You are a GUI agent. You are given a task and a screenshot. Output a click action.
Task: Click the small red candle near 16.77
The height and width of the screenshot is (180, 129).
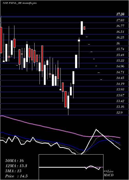click(84, 28)
